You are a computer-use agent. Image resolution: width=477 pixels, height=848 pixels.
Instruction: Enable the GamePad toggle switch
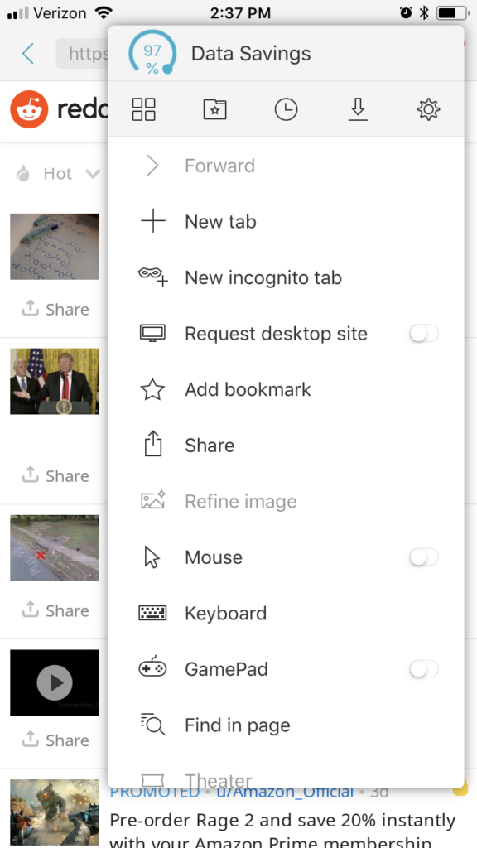(x=423, y=669)
